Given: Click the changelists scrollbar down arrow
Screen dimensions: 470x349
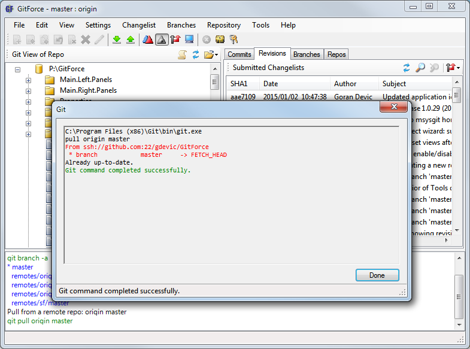Looking at the screenshot, I should (x=457, y=230).
